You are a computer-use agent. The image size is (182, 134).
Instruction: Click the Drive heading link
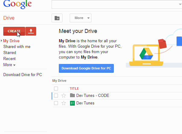9,18
